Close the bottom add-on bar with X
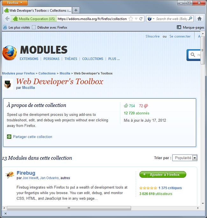The width and height of the screenshot is (207, 218). (x=5, y=214)
